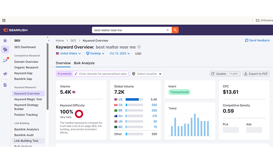Expand the Desktop device dropdown
Screen dimensions: 273x163
pyautogui.click(x=95, y=54)
